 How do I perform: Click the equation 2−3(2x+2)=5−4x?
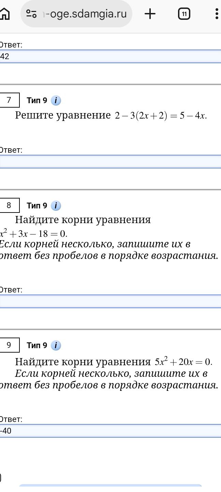click(x=161, y=116)
